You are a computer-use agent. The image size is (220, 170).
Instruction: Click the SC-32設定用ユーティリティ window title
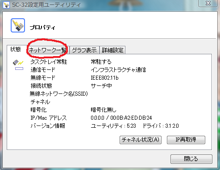[x=46, y=5]
